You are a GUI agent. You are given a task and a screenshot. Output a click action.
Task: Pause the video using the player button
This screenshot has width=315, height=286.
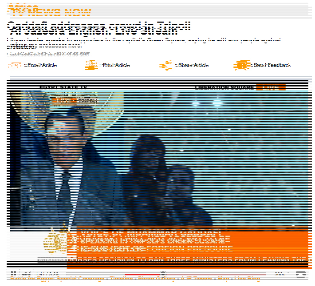(x=13, y=274)
